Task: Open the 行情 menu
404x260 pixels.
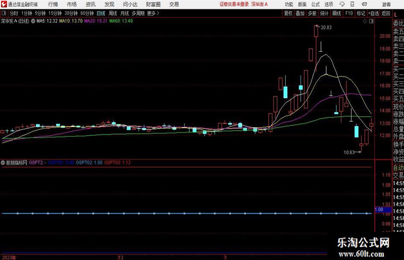Action: tap(53, 4)
